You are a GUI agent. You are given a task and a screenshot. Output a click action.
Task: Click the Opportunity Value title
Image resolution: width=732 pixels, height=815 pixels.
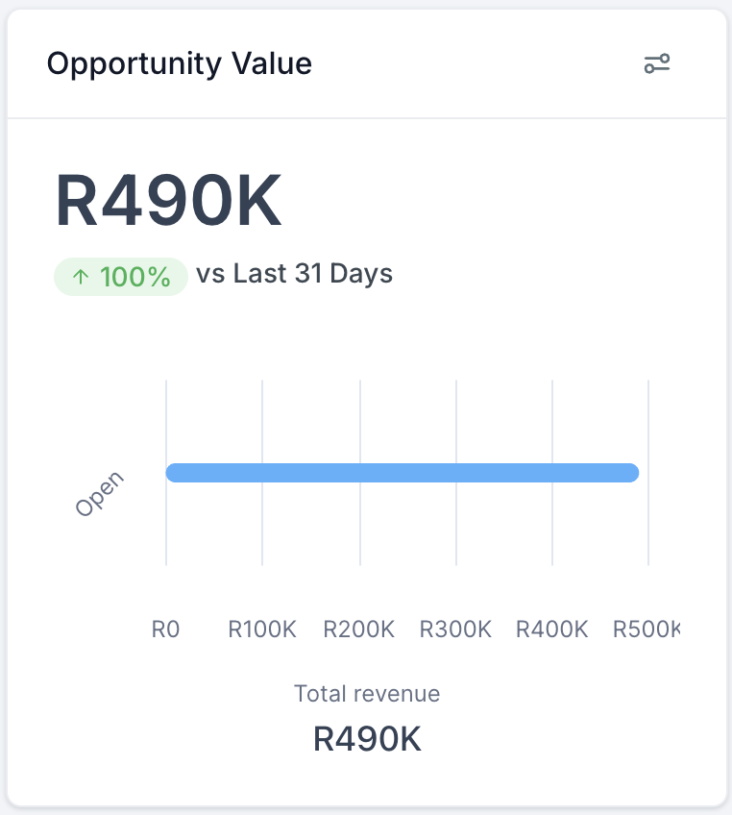point(180,64)
